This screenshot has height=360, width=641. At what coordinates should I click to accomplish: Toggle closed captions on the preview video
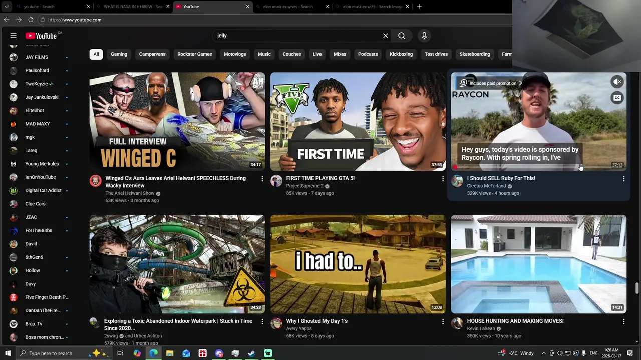(x=617, y=98)
